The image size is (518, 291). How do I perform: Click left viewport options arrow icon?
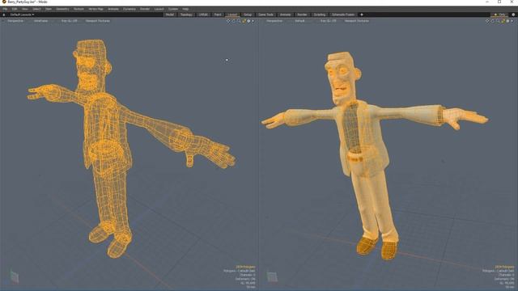[253, 21]
